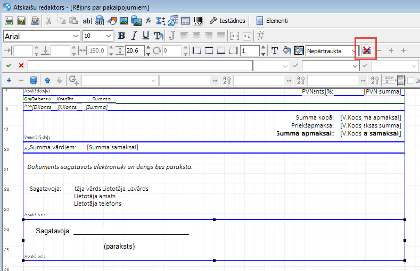
Task: Toggle bold formatting
Action: pyautogui.click(x=121, y=36)
